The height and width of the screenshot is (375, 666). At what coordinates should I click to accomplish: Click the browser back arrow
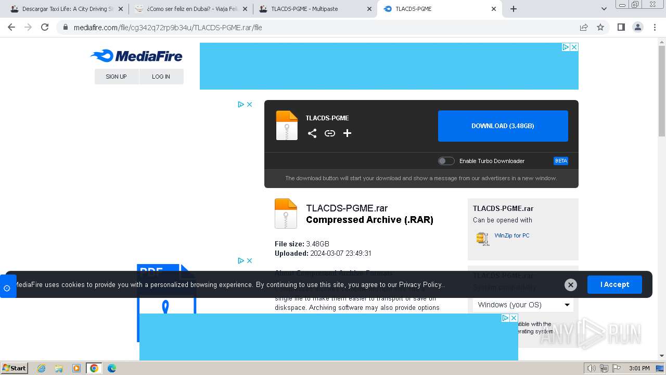point(11,27)
